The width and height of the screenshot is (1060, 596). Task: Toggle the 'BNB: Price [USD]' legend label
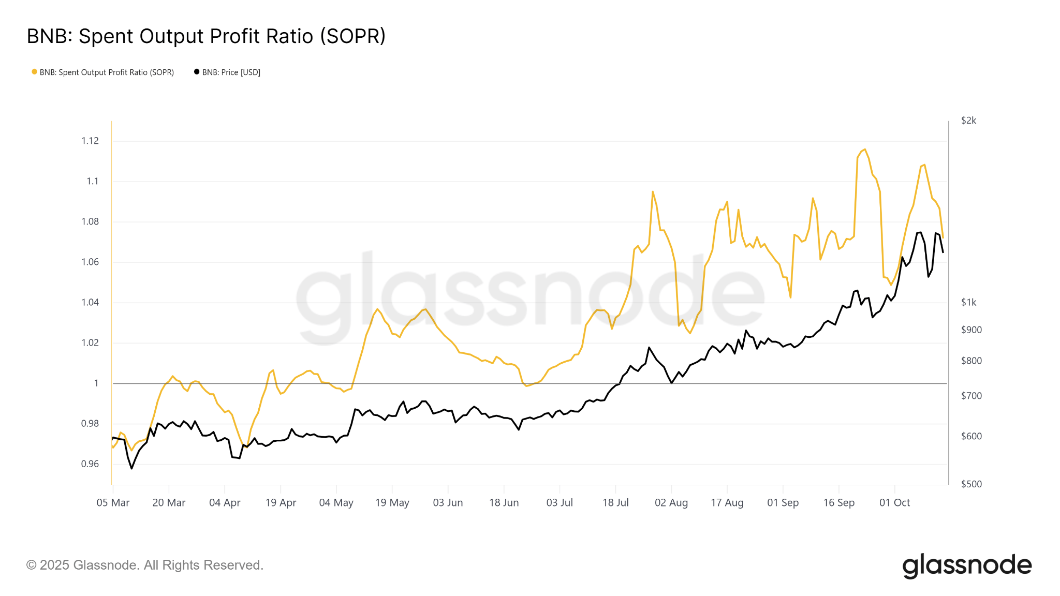click(231, 72)
